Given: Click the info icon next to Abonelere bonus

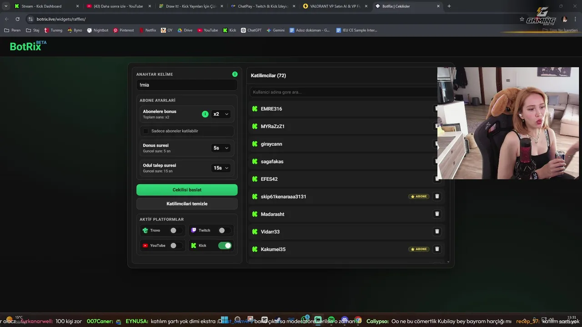Looking at the screenshot, I should point(205,114).
